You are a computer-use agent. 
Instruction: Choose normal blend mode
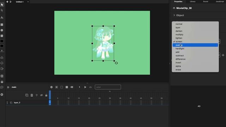tap(195, 24)
